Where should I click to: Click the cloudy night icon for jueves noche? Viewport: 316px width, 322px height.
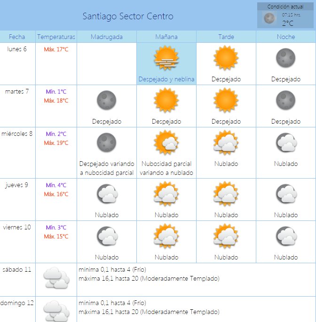(286, 194)
